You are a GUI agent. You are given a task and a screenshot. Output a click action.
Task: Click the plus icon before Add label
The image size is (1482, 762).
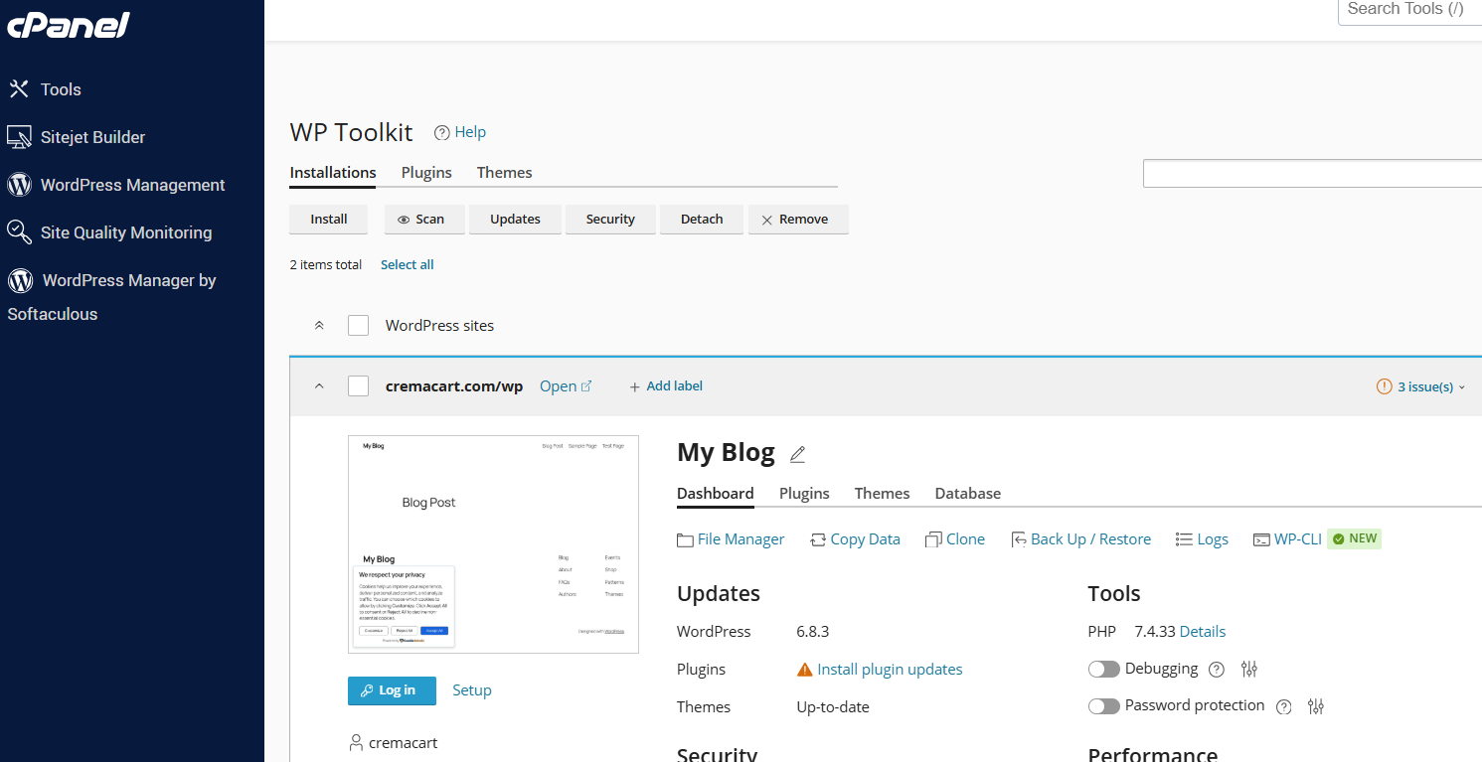pyautogui.click(x=635, y=386)
